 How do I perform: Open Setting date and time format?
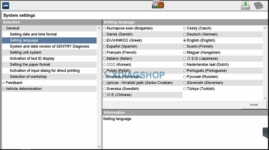click(33, 34)
